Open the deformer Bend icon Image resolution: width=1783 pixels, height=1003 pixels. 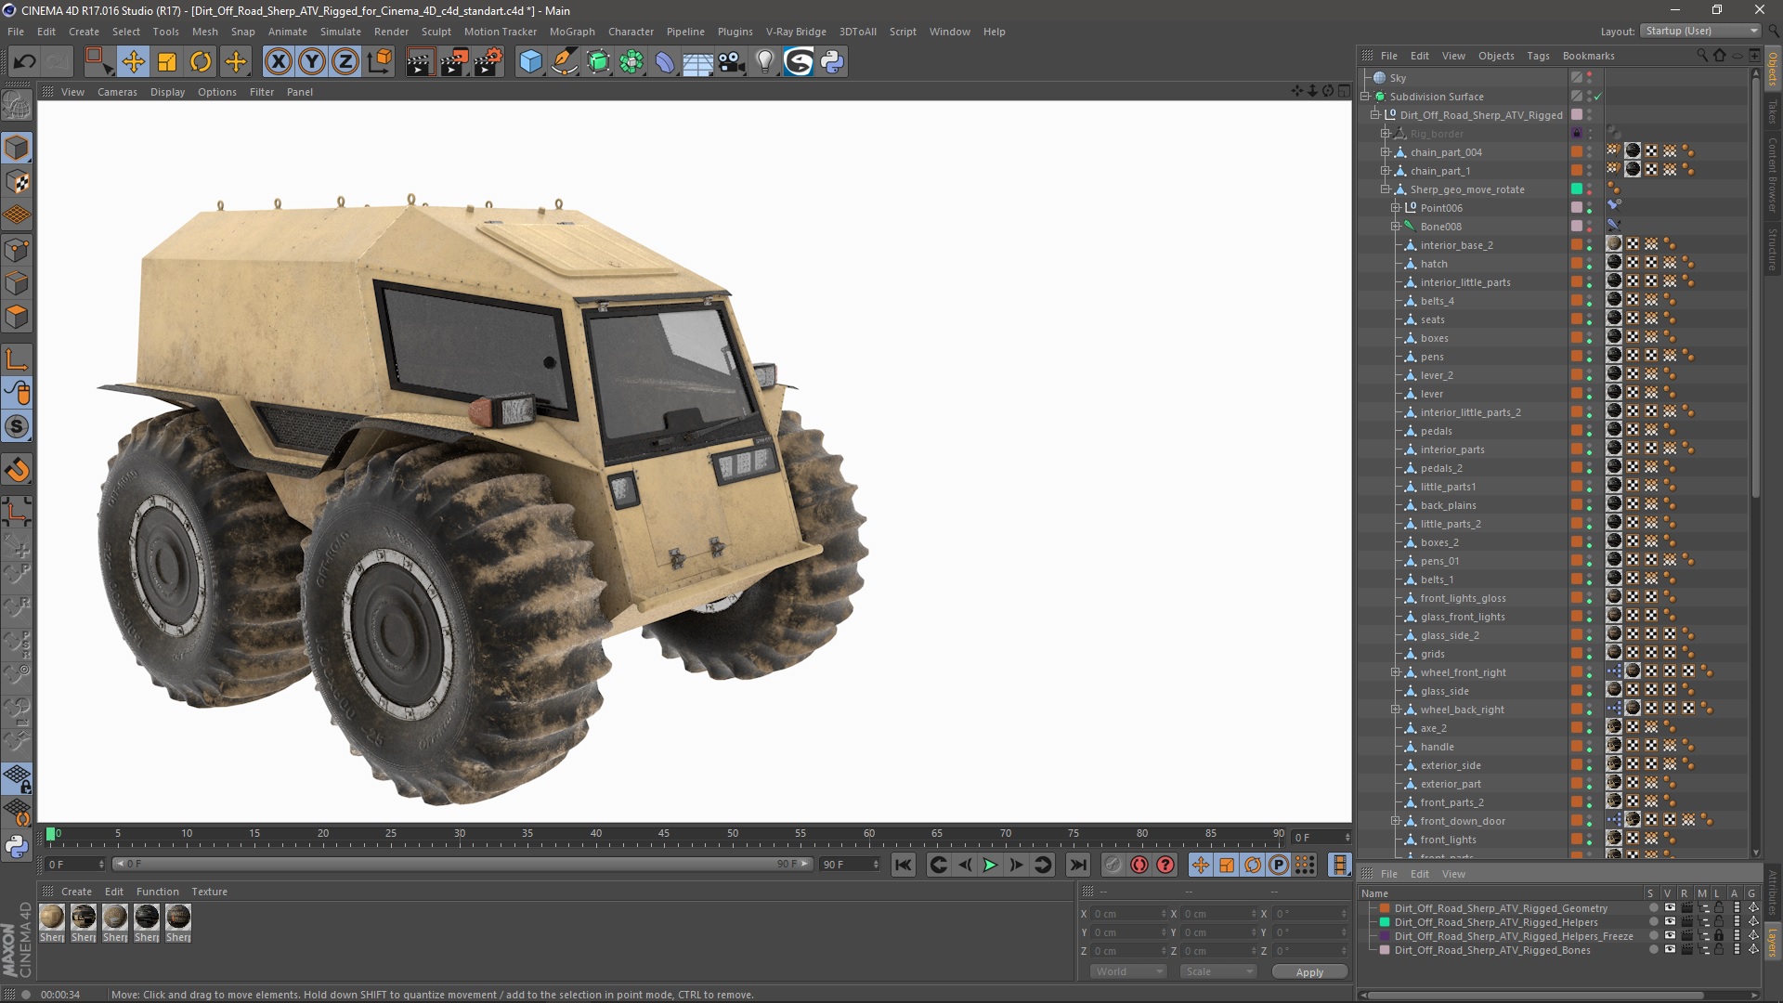pyautogui.click(x=665, y=62)
